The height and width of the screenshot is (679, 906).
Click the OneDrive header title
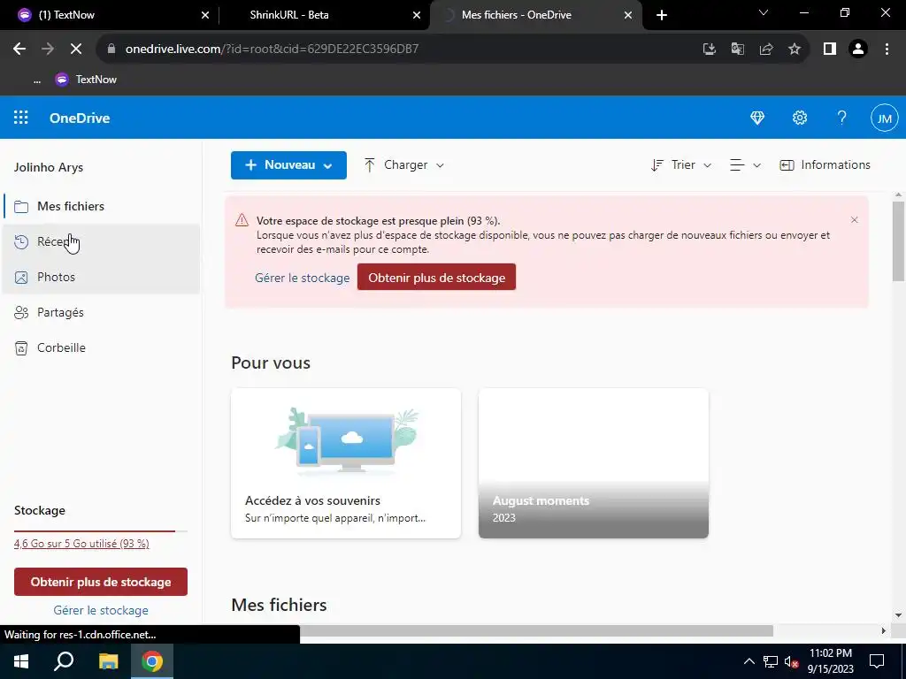pos(80,118)
